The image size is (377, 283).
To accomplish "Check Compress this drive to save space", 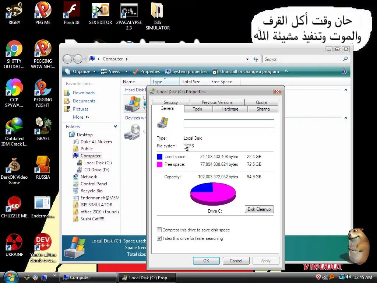I will coord(159,230).
